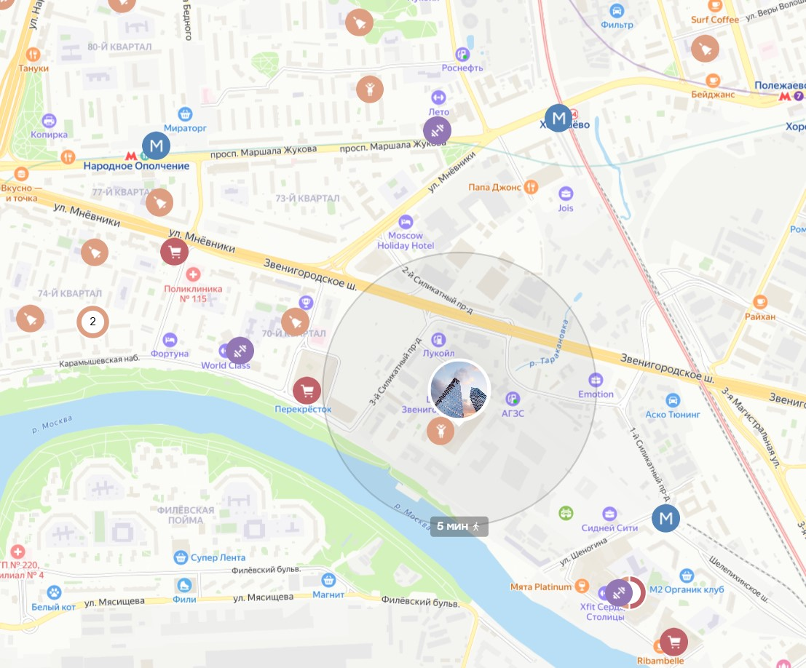Click the Лукойл gas station icon
The image size is (806, 668).
pyautogui.click(x=438, y=340)
